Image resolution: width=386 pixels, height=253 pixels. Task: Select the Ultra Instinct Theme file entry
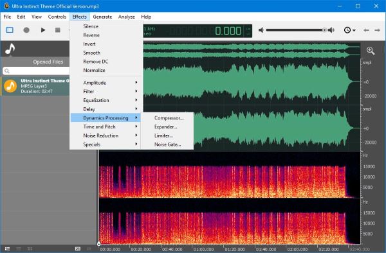pyautogui.click(x=35, y=86)
